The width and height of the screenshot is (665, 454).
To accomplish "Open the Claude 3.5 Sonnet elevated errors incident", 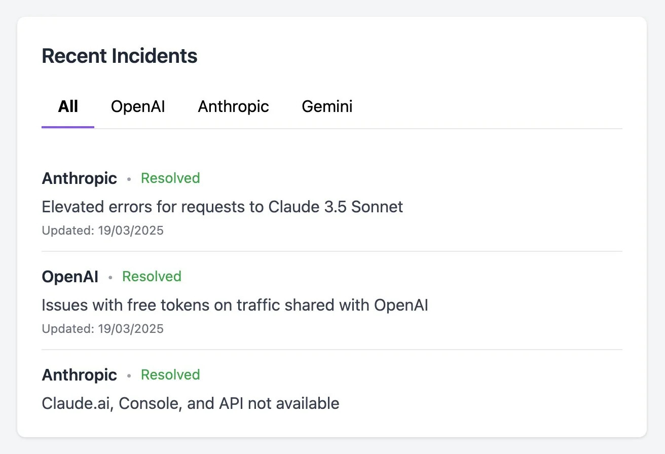I will [x=222, y=207].
